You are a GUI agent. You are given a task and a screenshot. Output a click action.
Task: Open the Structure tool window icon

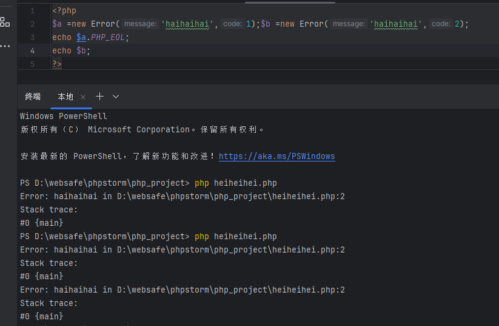(5, 22)
